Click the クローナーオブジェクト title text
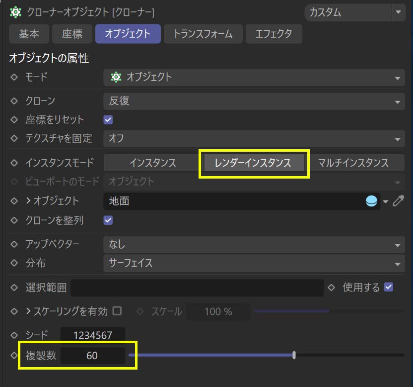 [x=91, y=12]
